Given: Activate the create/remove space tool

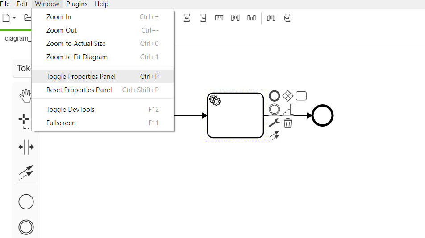Looking at the screenshot, I should pyautogui.click(x=26, y=147).
